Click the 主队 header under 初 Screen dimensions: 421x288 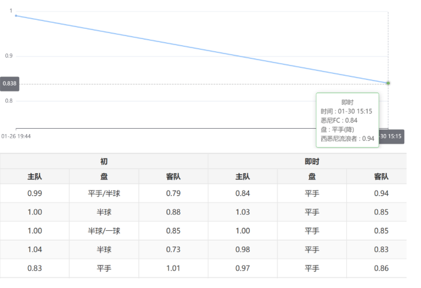[x=35, y=177]
